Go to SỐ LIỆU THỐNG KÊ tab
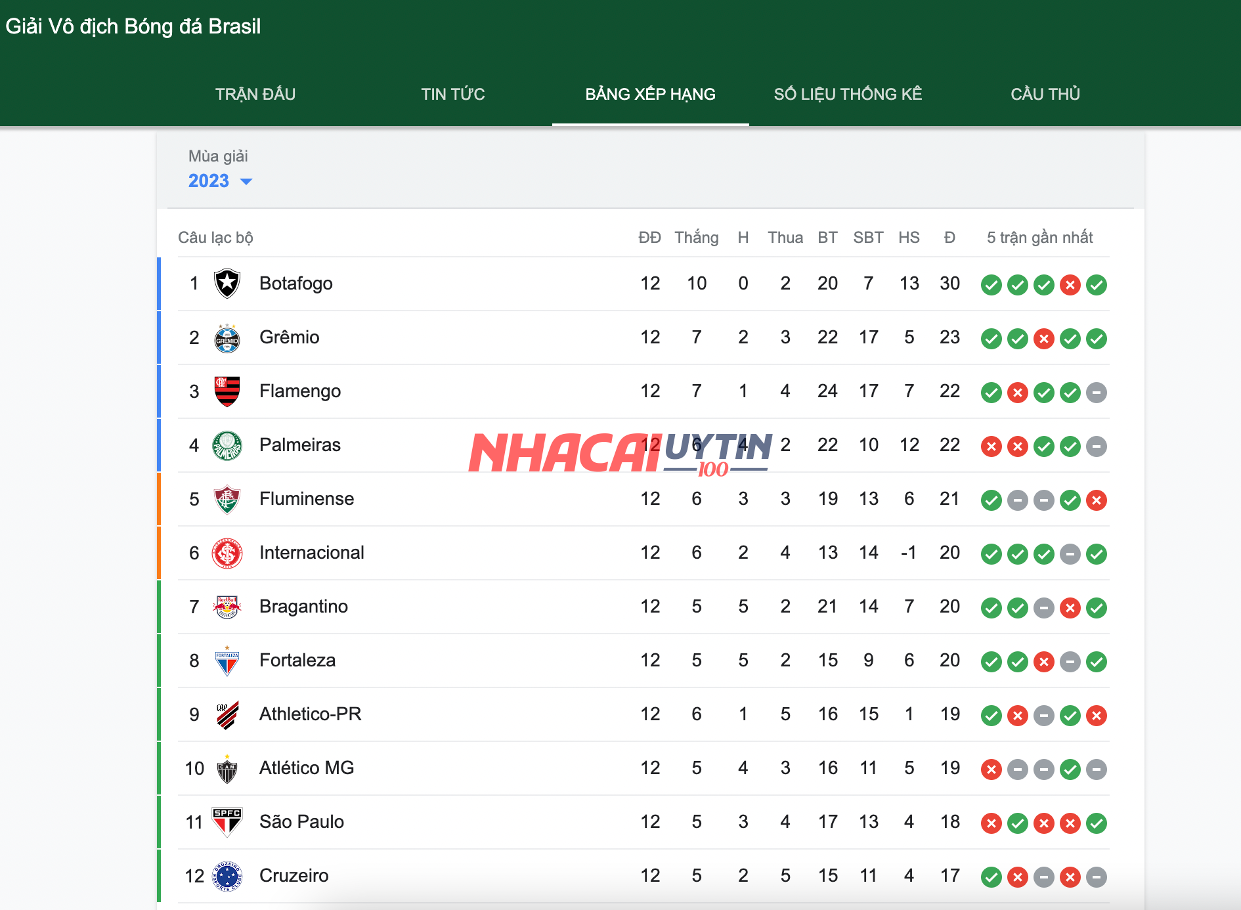This screenshot has width=1241, height=910. (x=848, y=94)
